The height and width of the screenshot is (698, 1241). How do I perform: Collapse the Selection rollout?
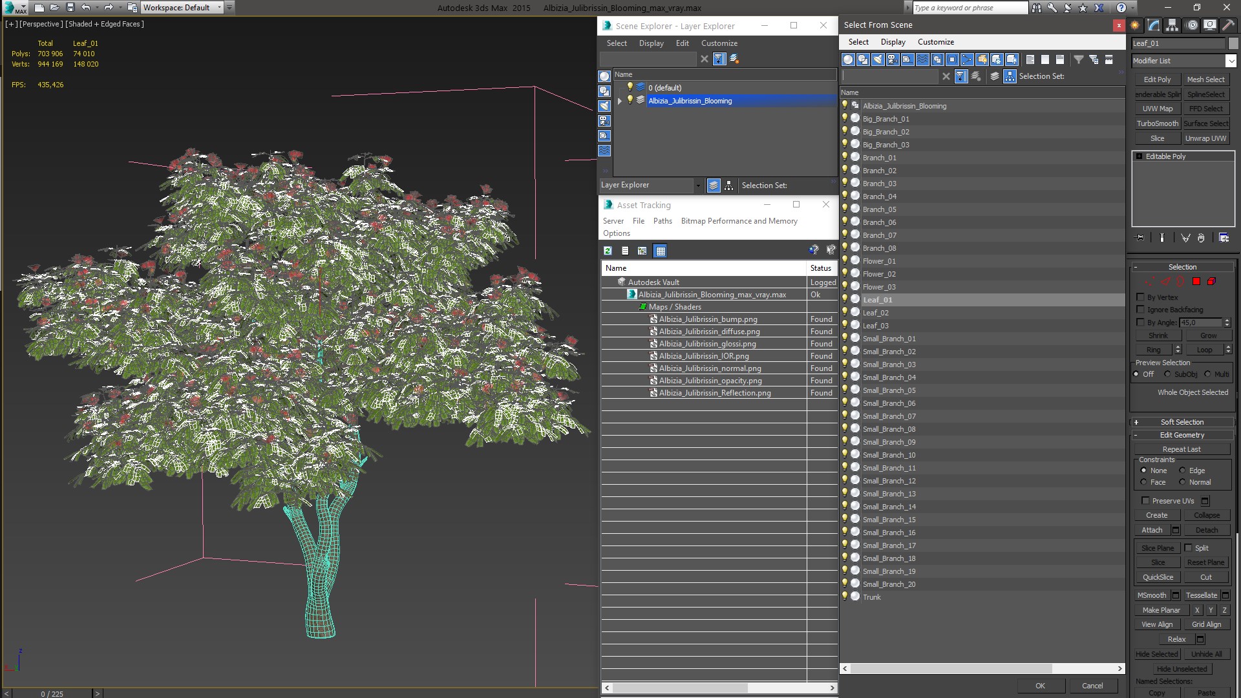pyautogui.click(x=1182, y=267)
